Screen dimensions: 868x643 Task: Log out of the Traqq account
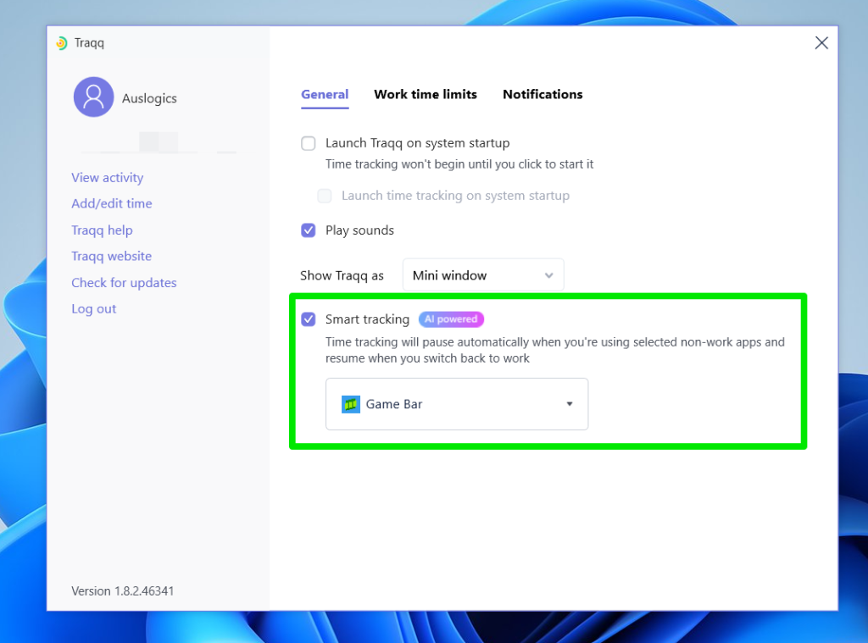pos(94,309)
